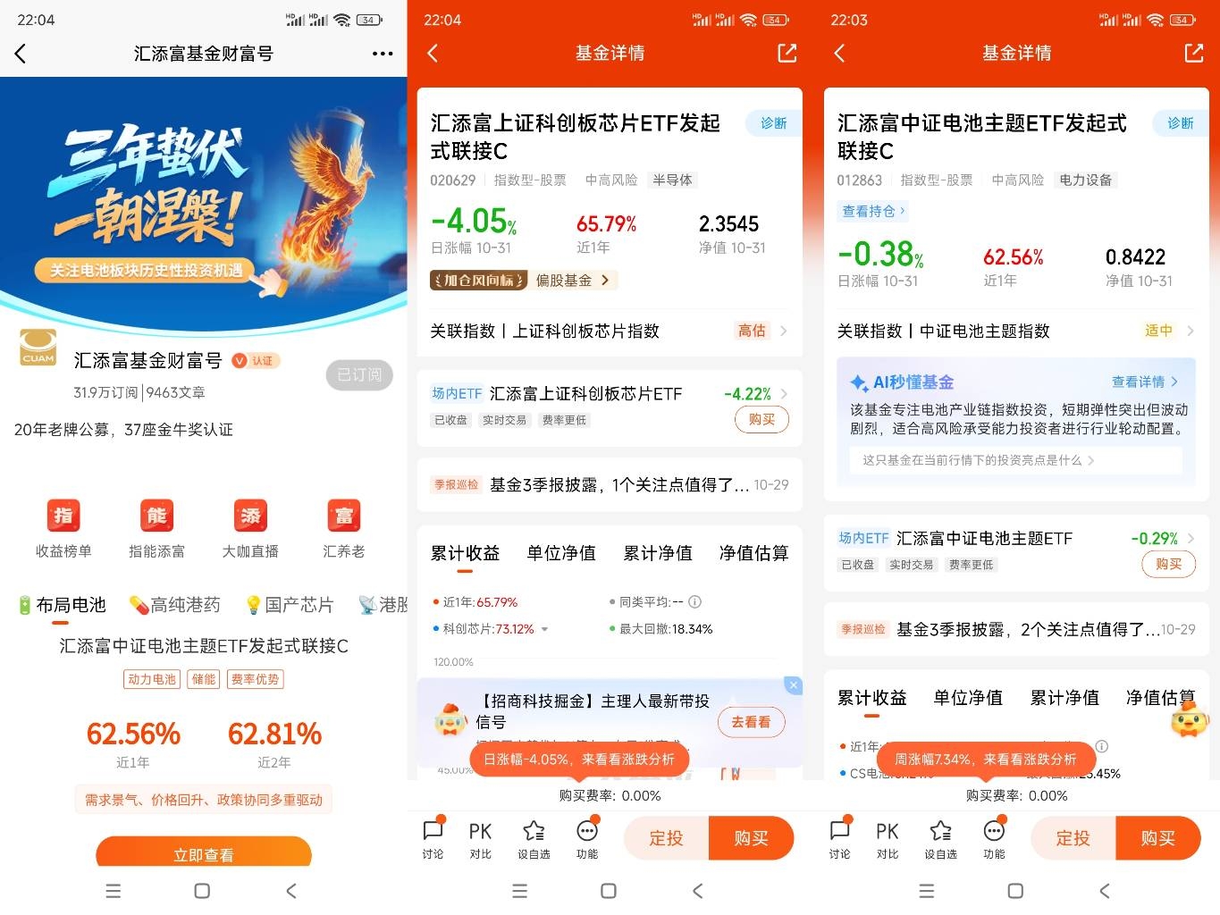Open 功能 icon in battery fund toolbar
1220x915 pixels.
pos(994,839)
